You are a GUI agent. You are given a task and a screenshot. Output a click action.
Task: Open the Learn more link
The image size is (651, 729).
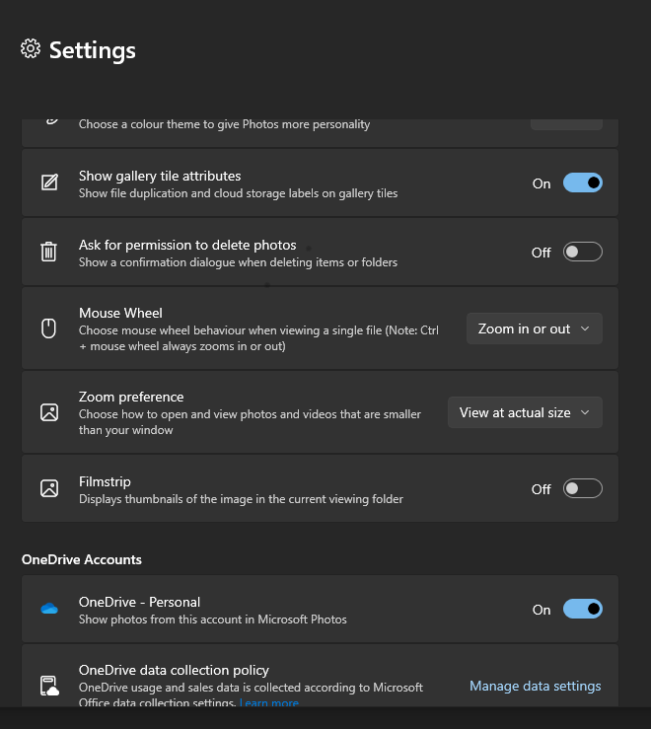click(x=269, y=702)
